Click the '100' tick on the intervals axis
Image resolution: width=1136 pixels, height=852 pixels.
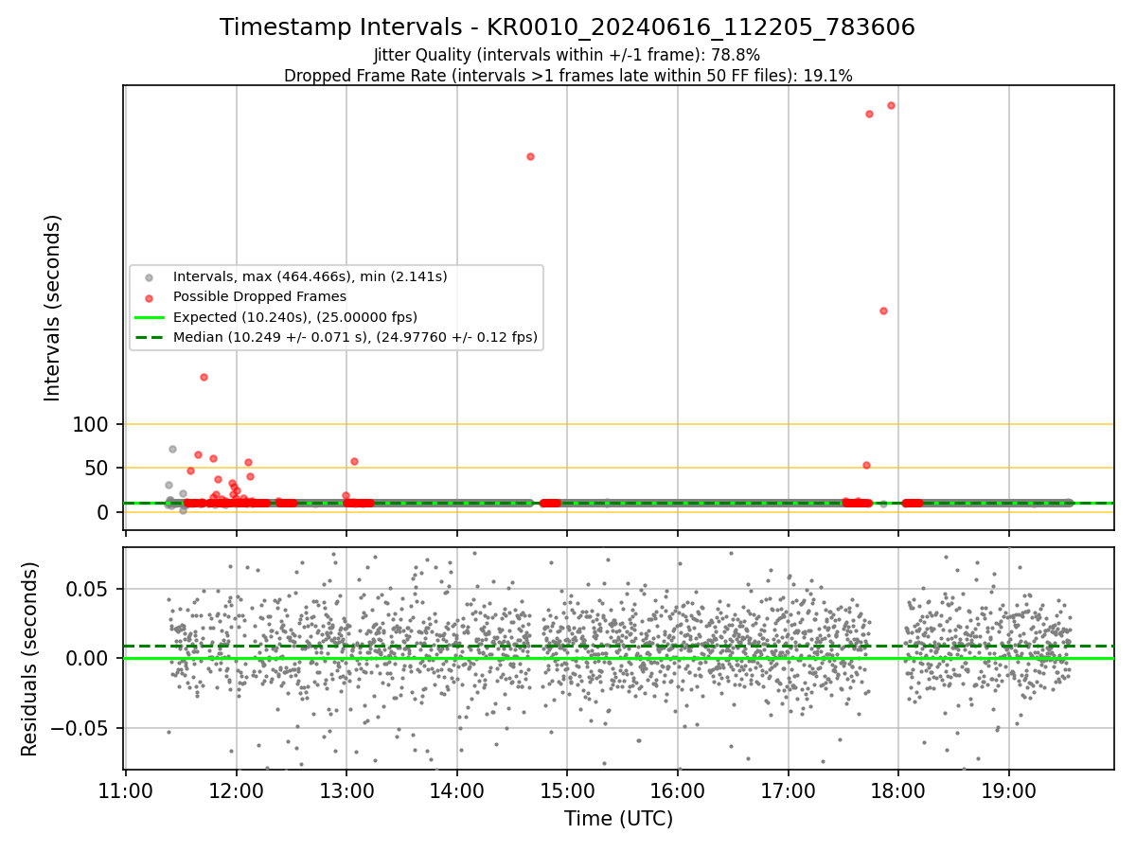click(x=92, y=424)
